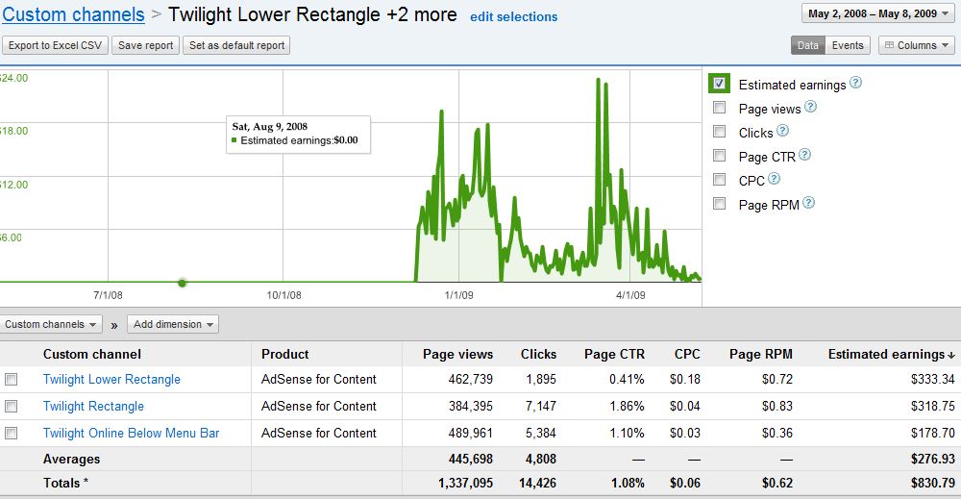The image size is (961, 499).
Task: Enable the Page views metric checkbox
Action: point(720,108)
